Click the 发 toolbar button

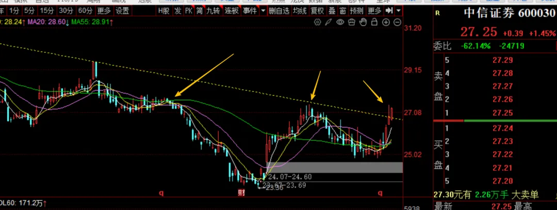177,11
